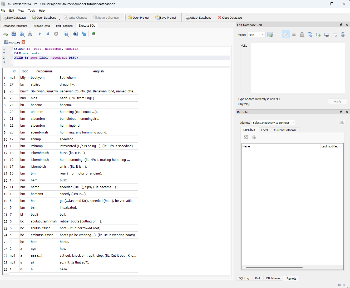Close the Remote panel
This screenshot has height=288, width=350.
coord(347,112)
